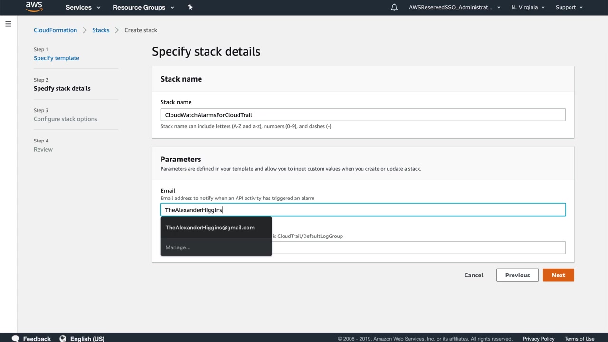This screenshot has height=342, width=608.
Task: Click the Previous button
Action: pyautogui.click(x=517, y=275)
